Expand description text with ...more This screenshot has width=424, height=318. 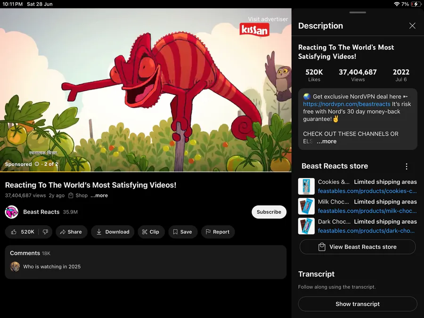coord(326,141)
